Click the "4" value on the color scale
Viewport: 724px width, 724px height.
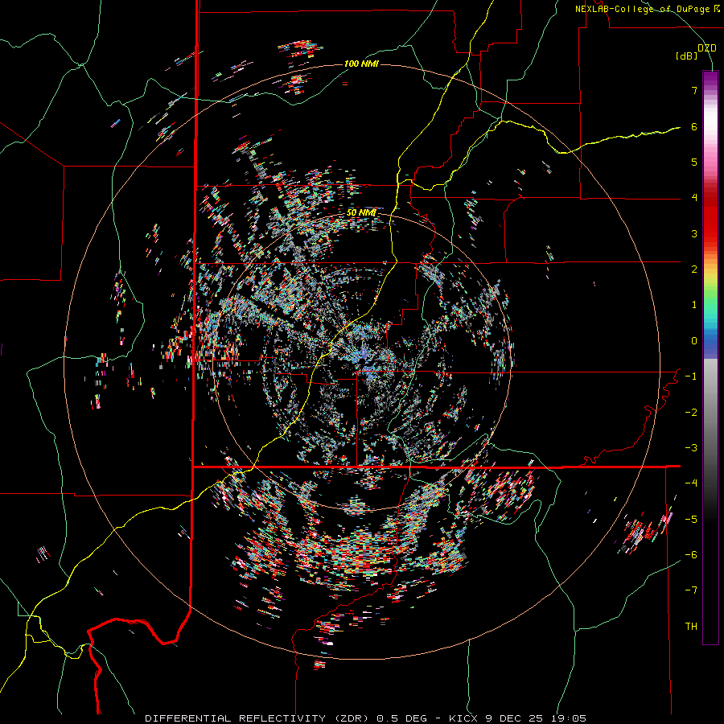point(694,198)
